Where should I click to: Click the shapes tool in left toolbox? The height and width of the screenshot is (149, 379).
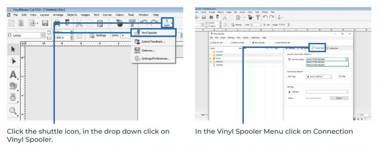(x=13, y=86)
